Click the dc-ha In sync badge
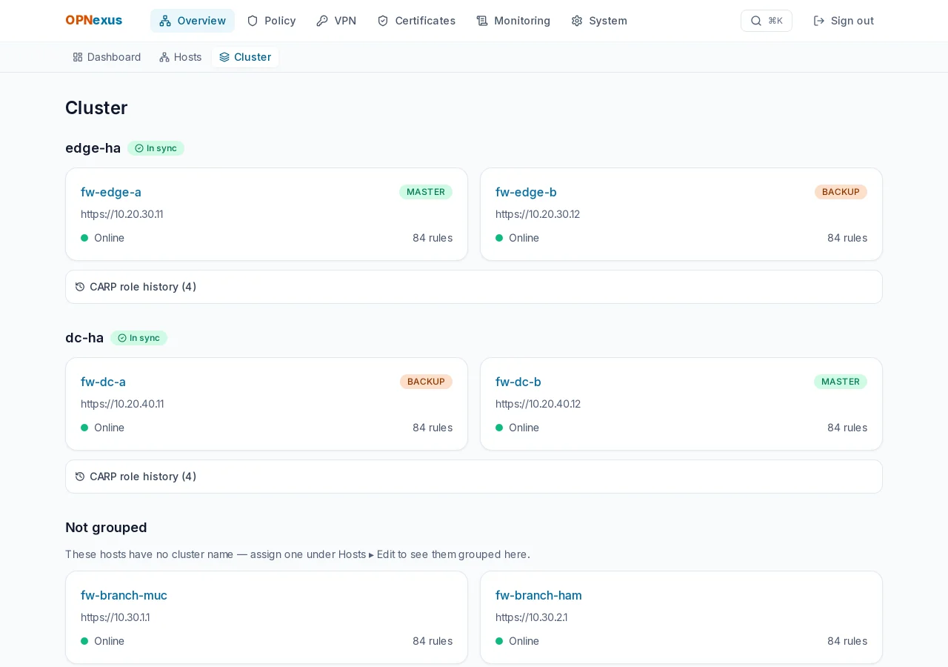The image size is (948, 667). (138, 338)
